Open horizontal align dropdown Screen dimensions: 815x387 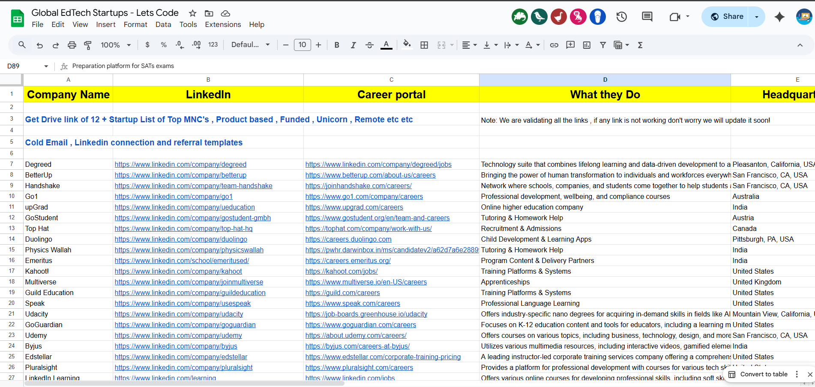(470, 45)
